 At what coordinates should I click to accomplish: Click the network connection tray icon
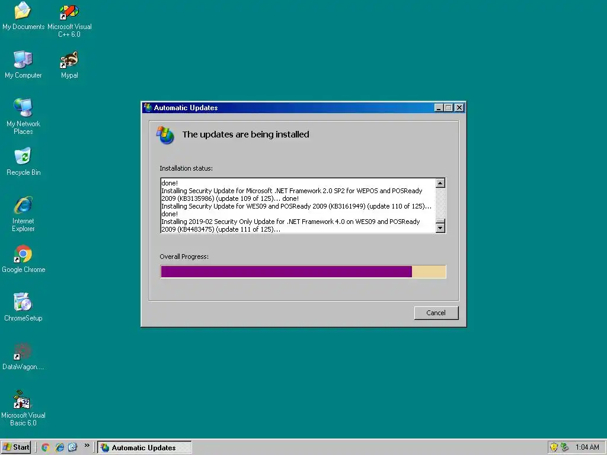(565, 447)
